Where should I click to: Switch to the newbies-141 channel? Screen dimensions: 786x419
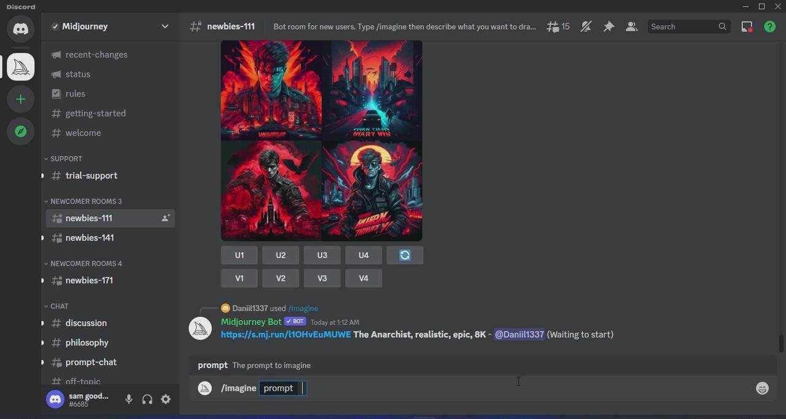(x=90, y=238)
